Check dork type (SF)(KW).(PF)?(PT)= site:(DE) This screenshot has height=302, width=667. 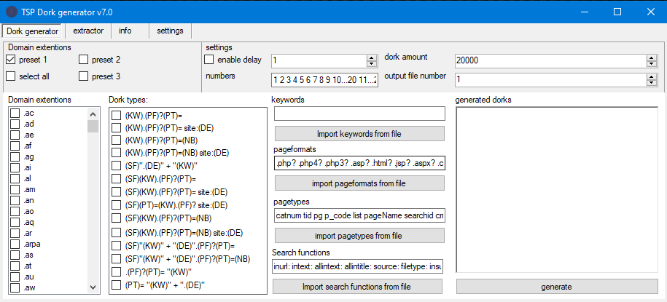116,192
